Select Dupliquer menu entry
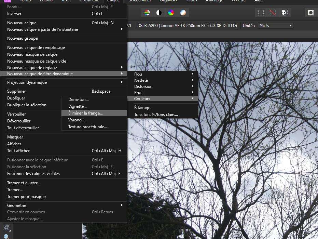318x239 pixels. [16, 98]
